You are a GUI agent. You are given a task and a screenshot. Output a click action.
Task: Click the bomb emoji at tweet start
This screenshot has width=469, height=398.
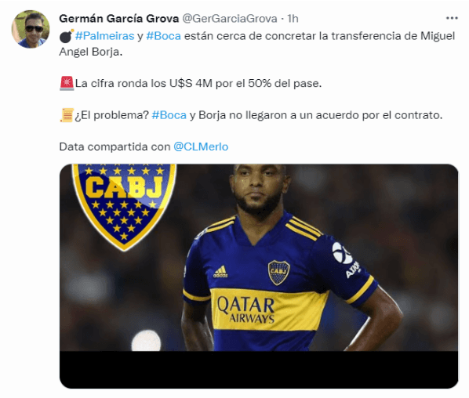pyautogui.click(x=67, y=36)
